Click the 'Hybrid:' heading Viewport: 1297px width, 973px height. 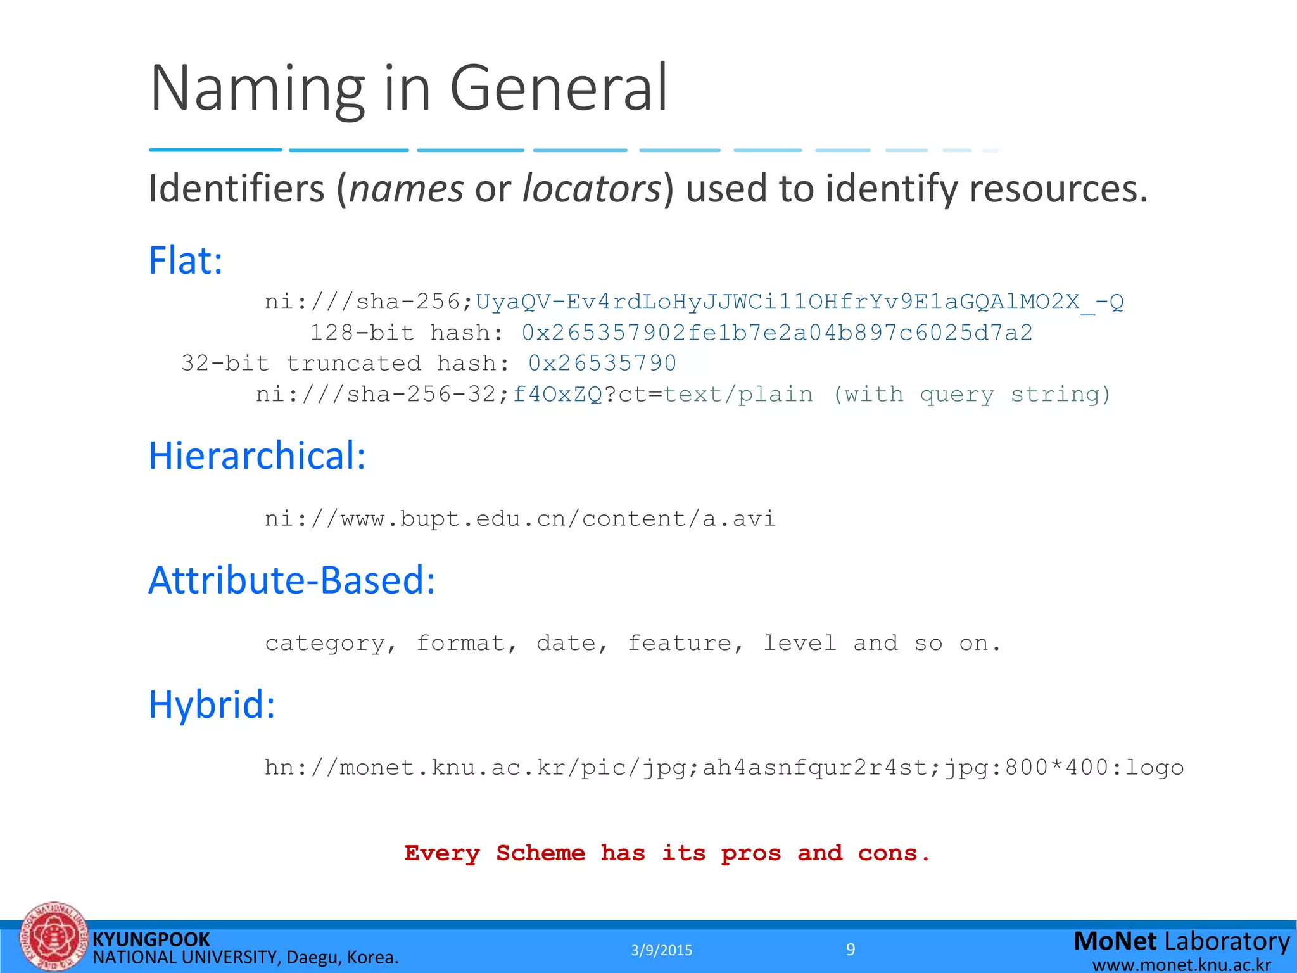pyautogui.click(x=212, y=704)
